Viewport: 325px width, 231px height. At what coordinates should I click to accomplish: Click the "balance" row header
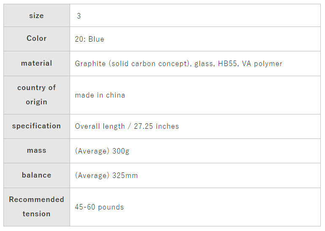coord(36,175)
